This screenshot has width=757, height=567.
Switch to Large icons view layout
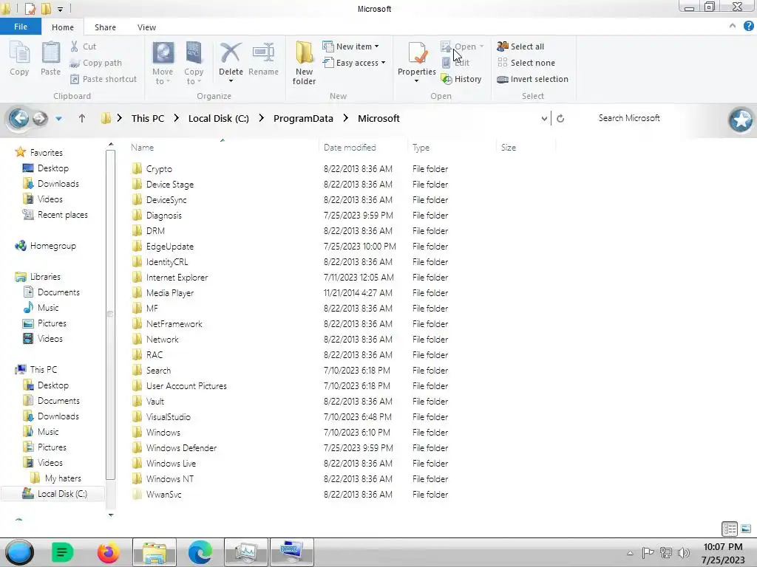(746, 529)
